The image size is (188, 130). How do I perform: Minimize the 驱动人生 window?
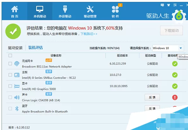click(x=181, y=5)
